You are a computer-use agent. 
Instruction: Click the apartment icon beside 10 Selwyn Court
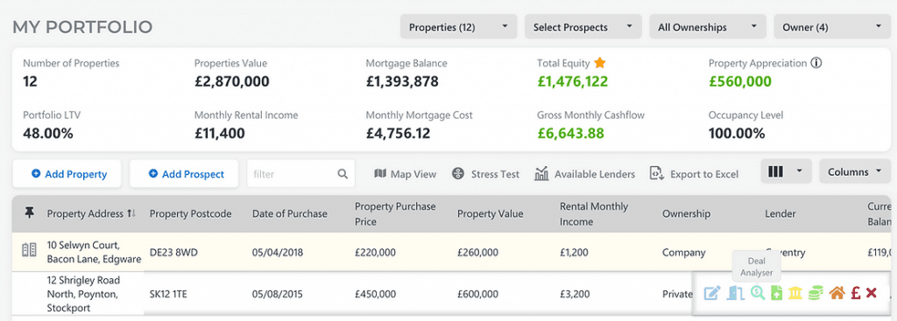[x=29, y=249]
